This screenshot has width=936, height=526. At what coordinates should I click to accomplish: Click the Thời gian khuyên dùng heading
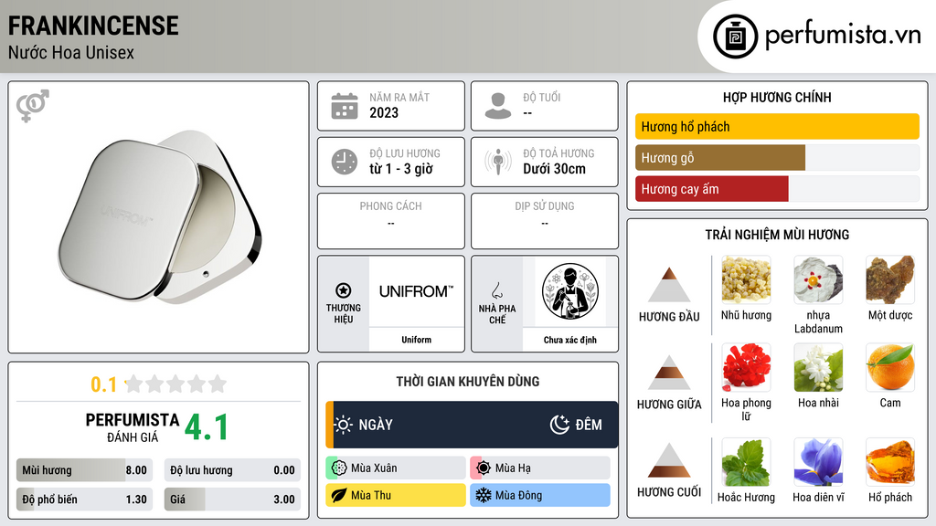click(x=468, y=381)
